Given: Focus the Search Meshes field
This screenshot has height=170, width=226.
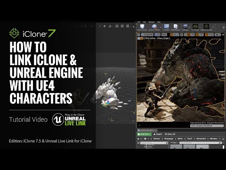Looking at the screenshot, I should click(201, 143).
